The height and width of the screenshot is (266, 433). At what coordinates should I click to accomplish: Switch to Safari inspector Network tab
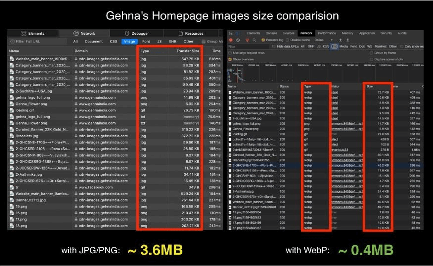coord(84,33)
